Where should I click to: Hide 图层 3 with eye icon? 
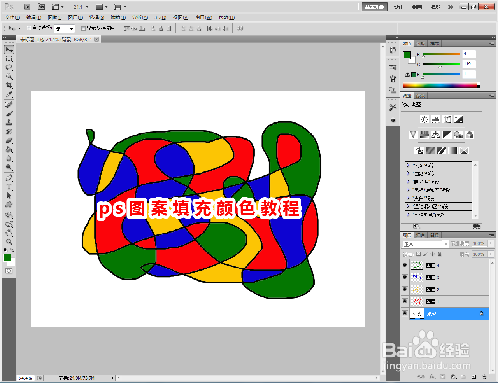tap(405, 277)
